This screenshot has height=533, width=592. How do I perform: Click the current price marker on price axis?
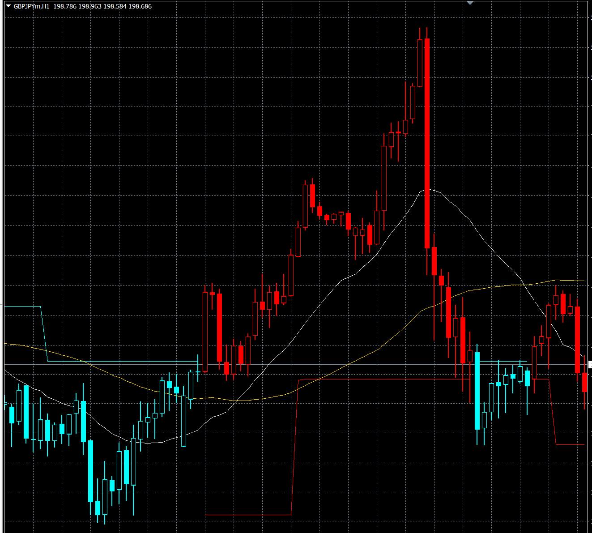(x=590, y=365)
